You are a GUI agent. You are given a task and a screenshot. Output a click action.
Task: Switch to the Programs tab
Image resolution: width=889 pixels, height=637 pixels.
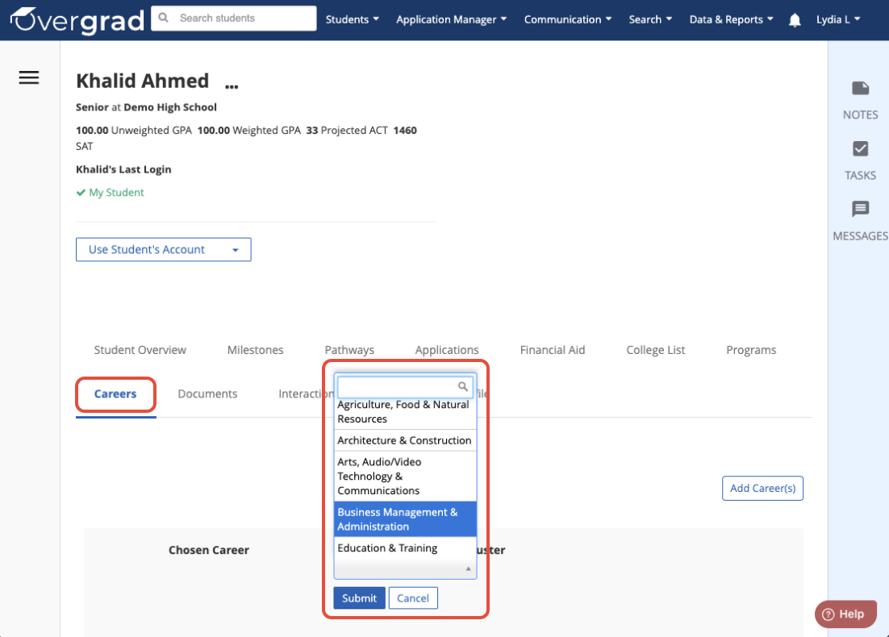(751, 350)
